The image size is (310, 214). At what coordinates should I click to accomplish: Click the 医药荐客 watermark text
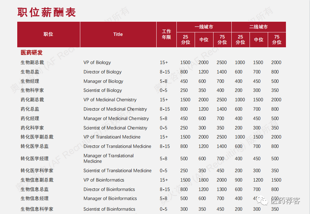click(x=285, y=201)
